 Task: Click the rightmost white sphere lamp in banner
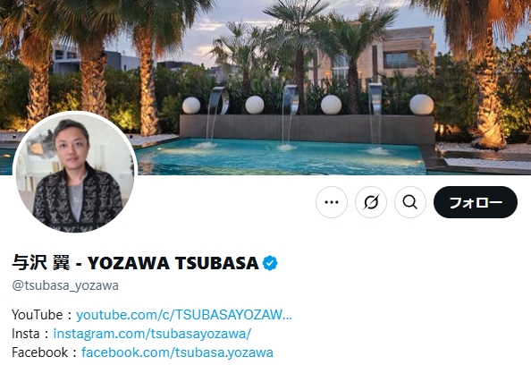(x=421, y=105)
